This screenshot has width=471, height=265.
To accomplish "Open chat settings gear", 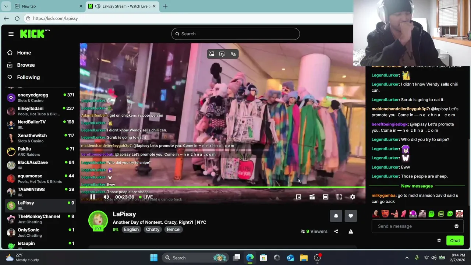I will click(x=439, y=241).
